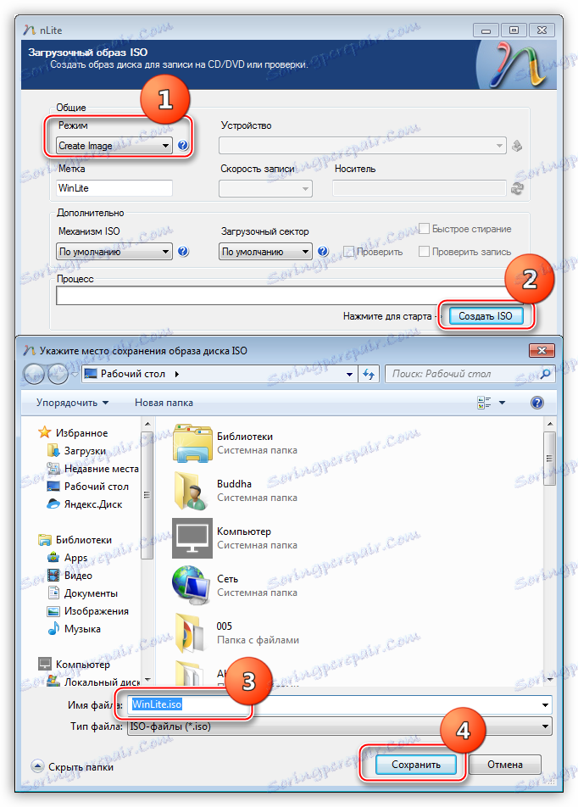Click the Метка WinLite text field
578x807 pixels.
(114, 188)
